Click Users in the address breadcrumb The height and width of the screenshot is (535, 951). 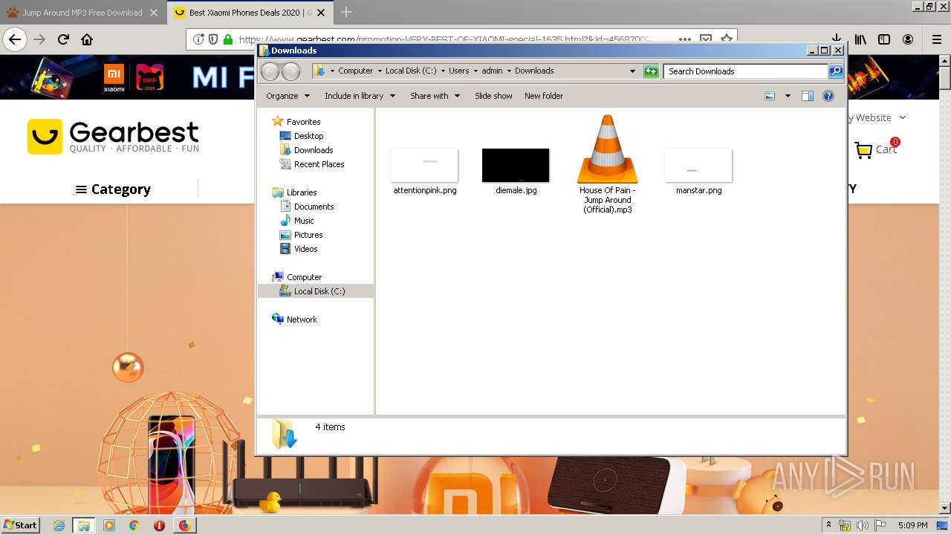(458, 71)
